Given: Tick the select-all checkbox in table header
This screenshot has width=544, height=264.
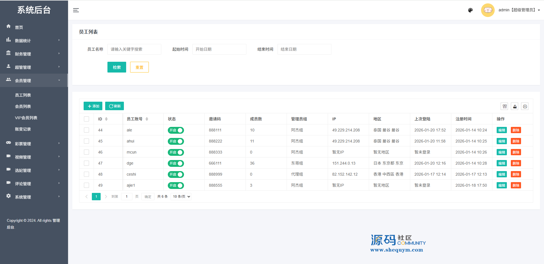Looking at the screenshot, I should pos(86,119).
